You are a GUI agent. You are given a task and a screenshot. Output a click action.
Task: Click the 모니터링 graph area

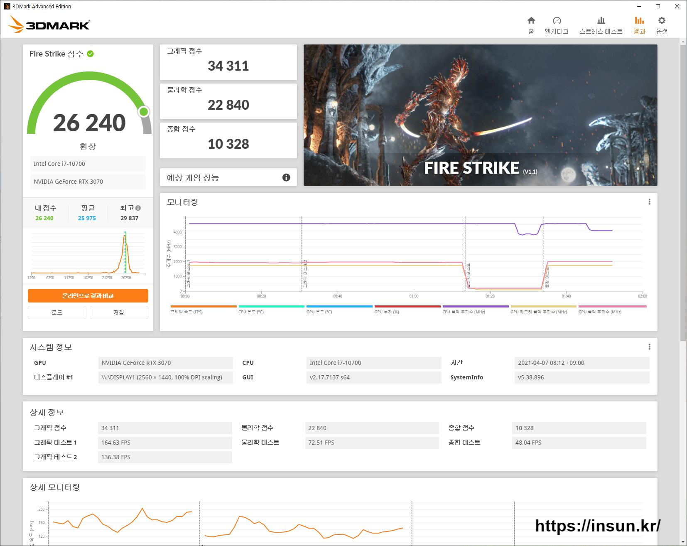414,253
